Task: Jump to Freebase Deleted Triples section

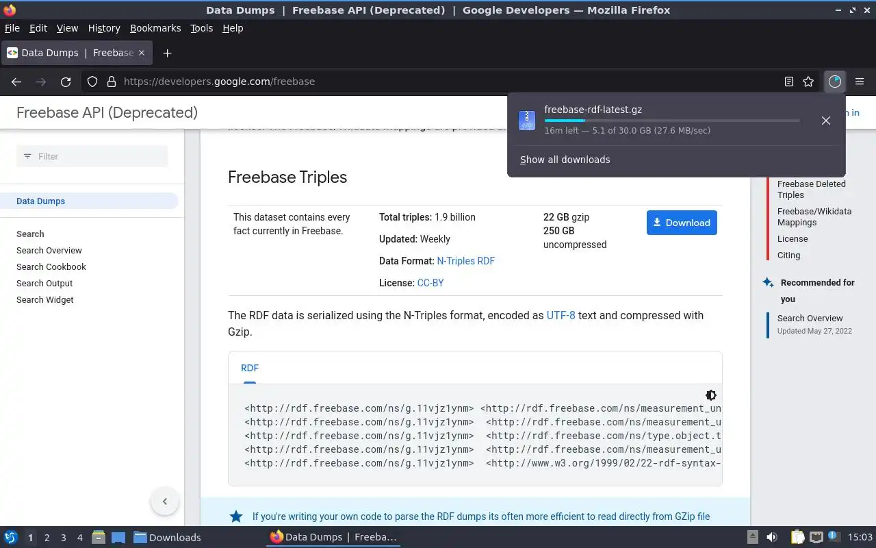Action: [812, 190]
